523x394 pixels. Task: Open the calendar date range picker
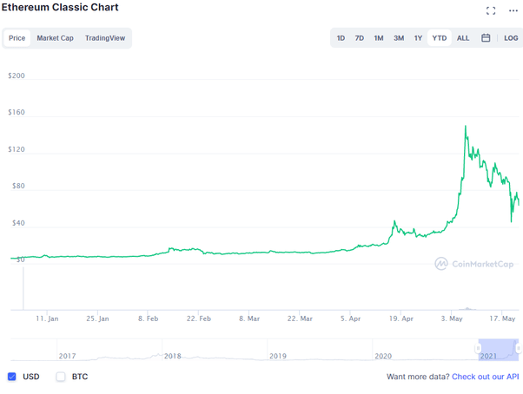coord(486,38)
